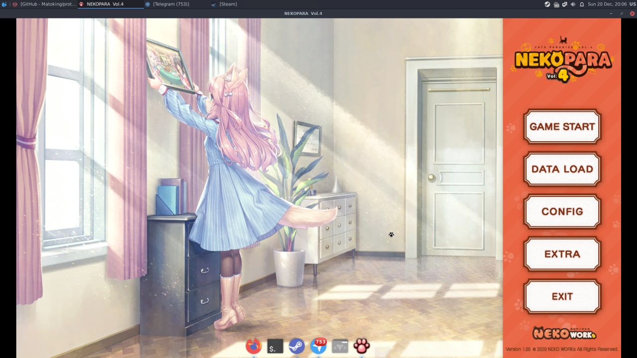The image size is (637, 358).
Task: Launch the terminal from the dock
Action: click(x=275, y=346)
